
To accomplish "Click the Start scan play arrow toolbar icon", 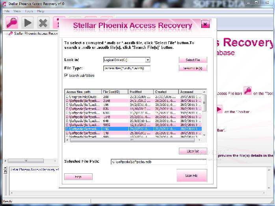I will (x=28, y=22).
